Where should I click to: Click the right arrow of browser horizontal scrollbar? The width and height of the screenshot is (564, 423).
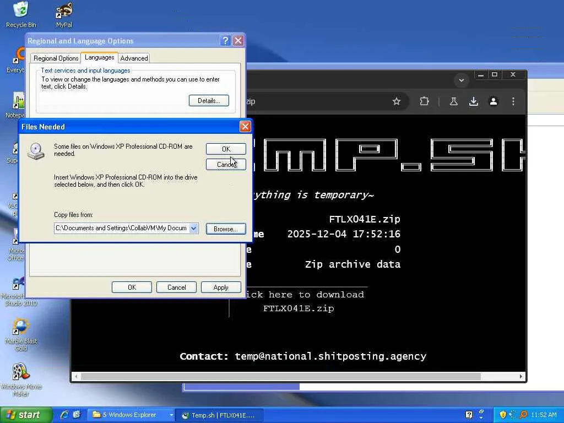coord(521,377)
